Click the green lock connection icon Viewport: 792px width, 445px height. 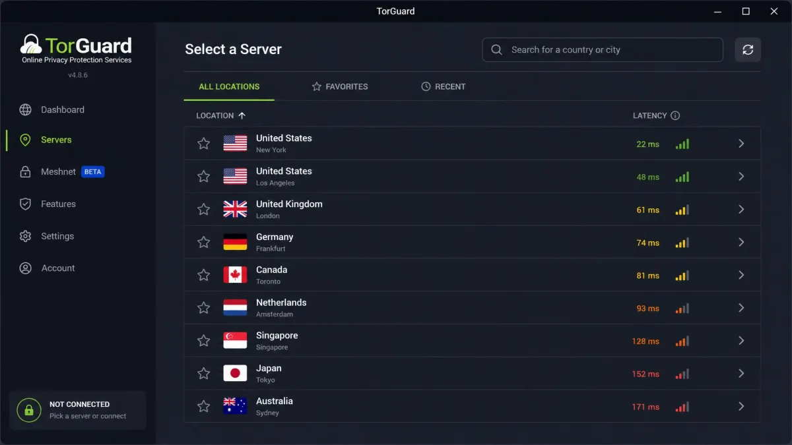coord(28,410)
